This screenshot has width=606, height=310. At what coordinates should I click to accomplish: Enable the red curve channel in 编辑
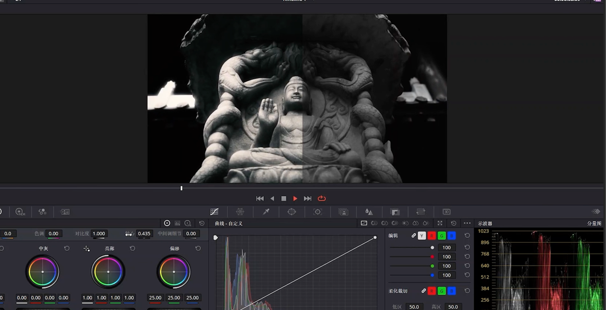click(432, 235)
